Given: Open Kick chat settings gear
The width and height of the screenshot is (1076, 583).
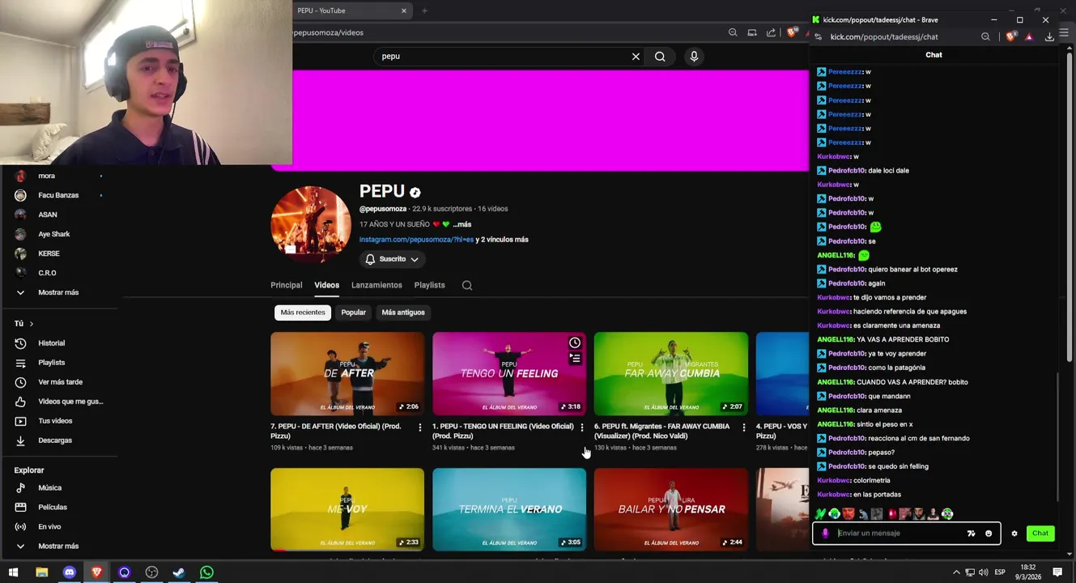Looking at the screenshot, I should 1014,534.
